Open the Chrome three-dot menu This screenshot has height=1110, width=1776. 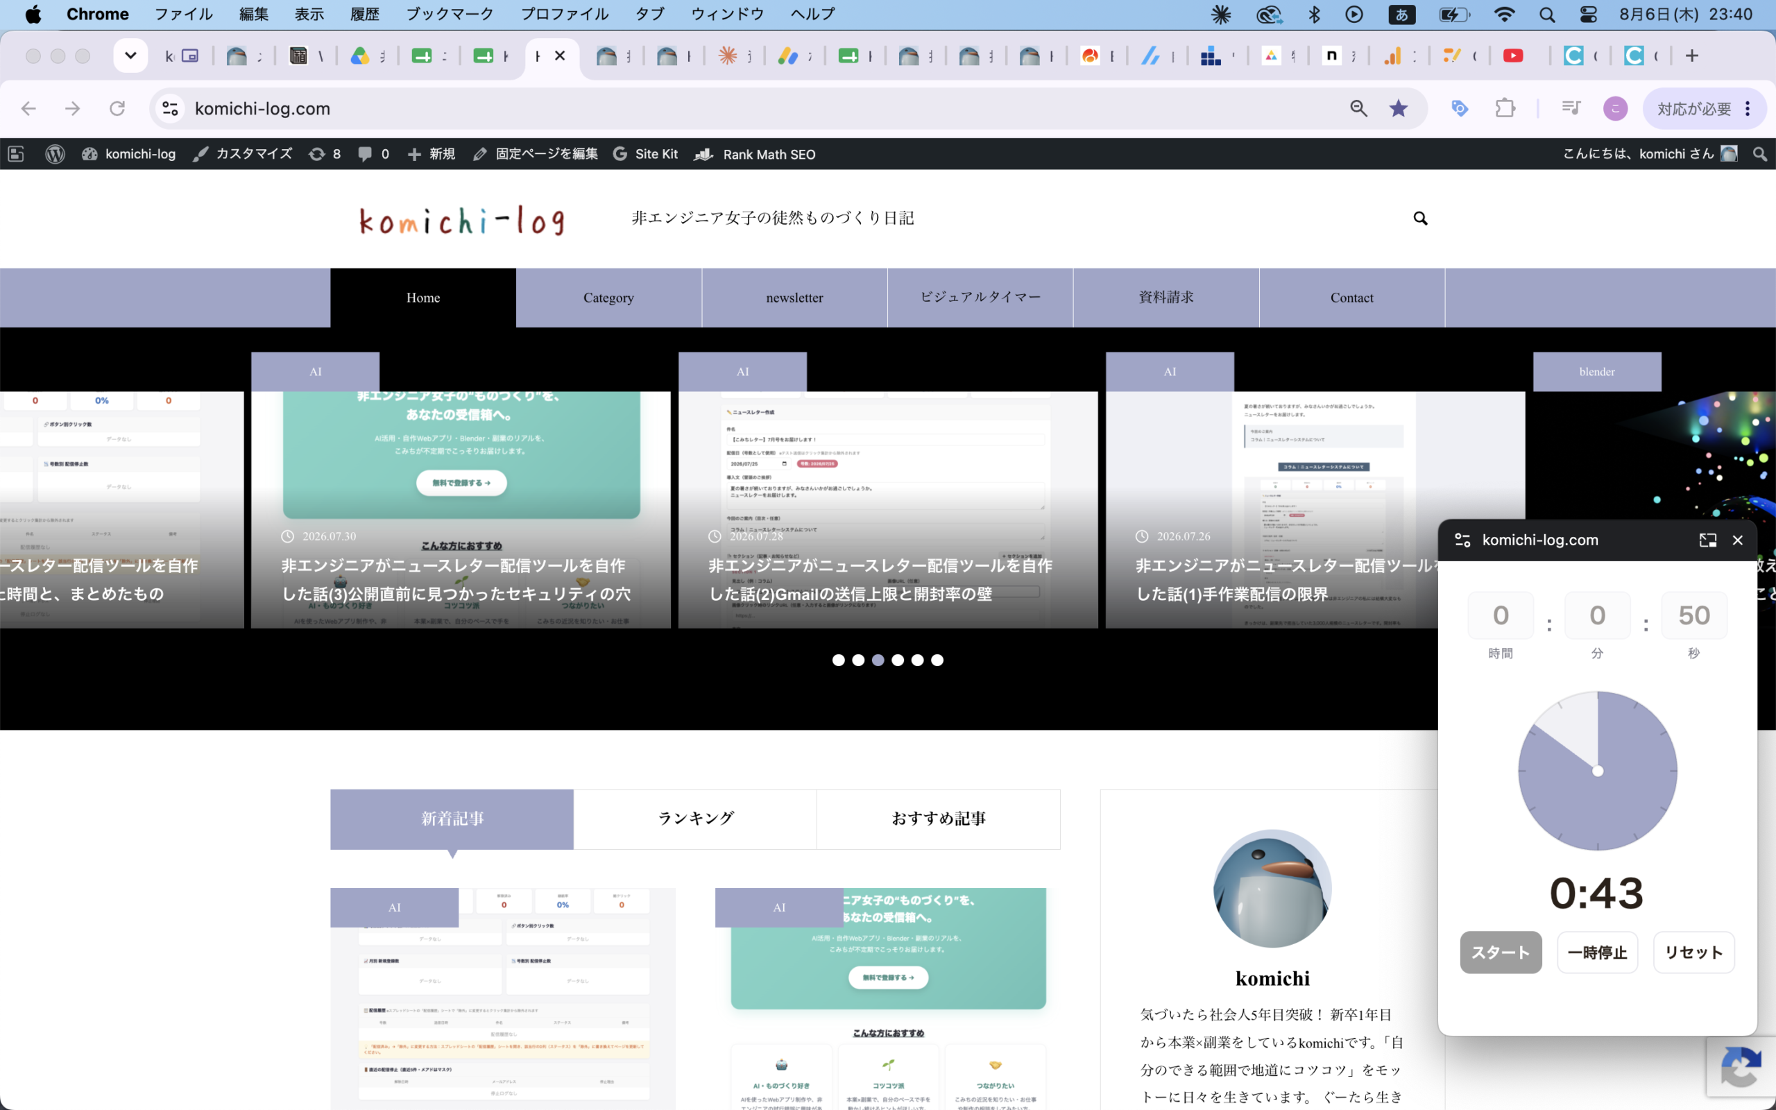pos(1748,109)
